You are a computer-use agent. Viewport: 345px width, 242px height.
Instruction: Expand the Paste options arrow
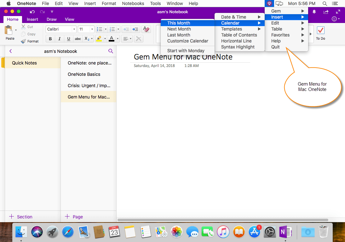click(16, 30)
